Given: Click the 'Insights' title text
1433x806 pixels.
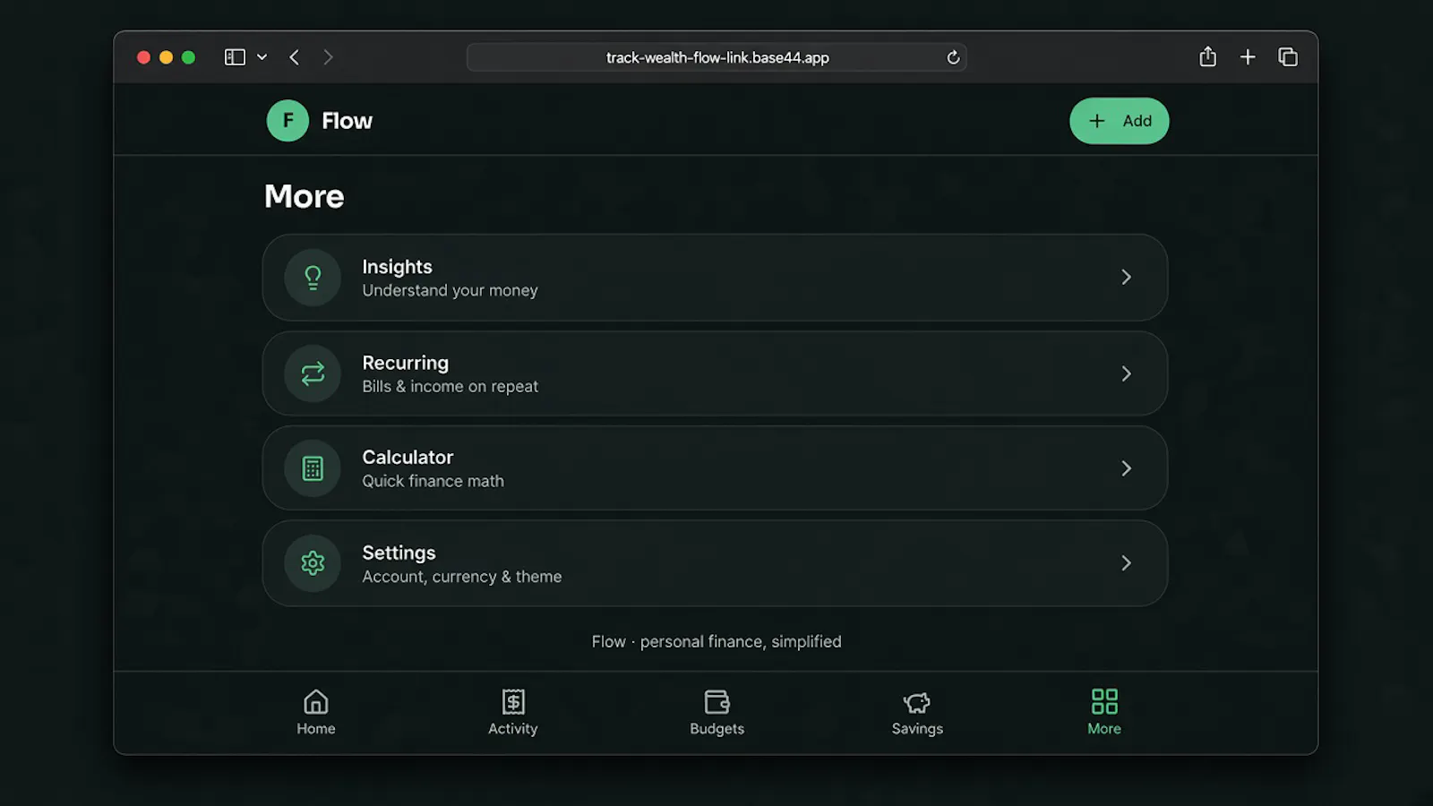Looking at the screenshot, I should click(x=397, y=267).
